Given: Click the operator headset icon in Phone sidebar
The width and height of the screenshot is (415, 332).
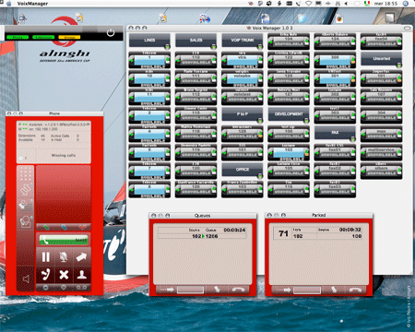Looking at the screenshot, I should [25, 221].
